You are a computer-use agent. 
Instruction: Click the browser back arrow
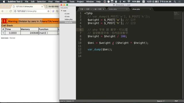coord(3,11)
